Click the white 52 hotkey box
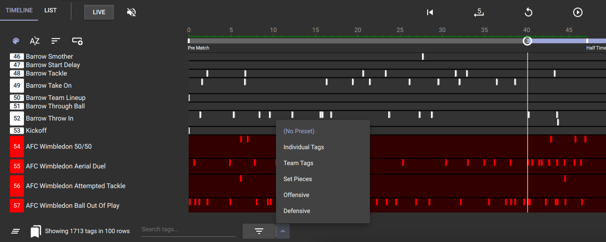 tap(17, 118)
